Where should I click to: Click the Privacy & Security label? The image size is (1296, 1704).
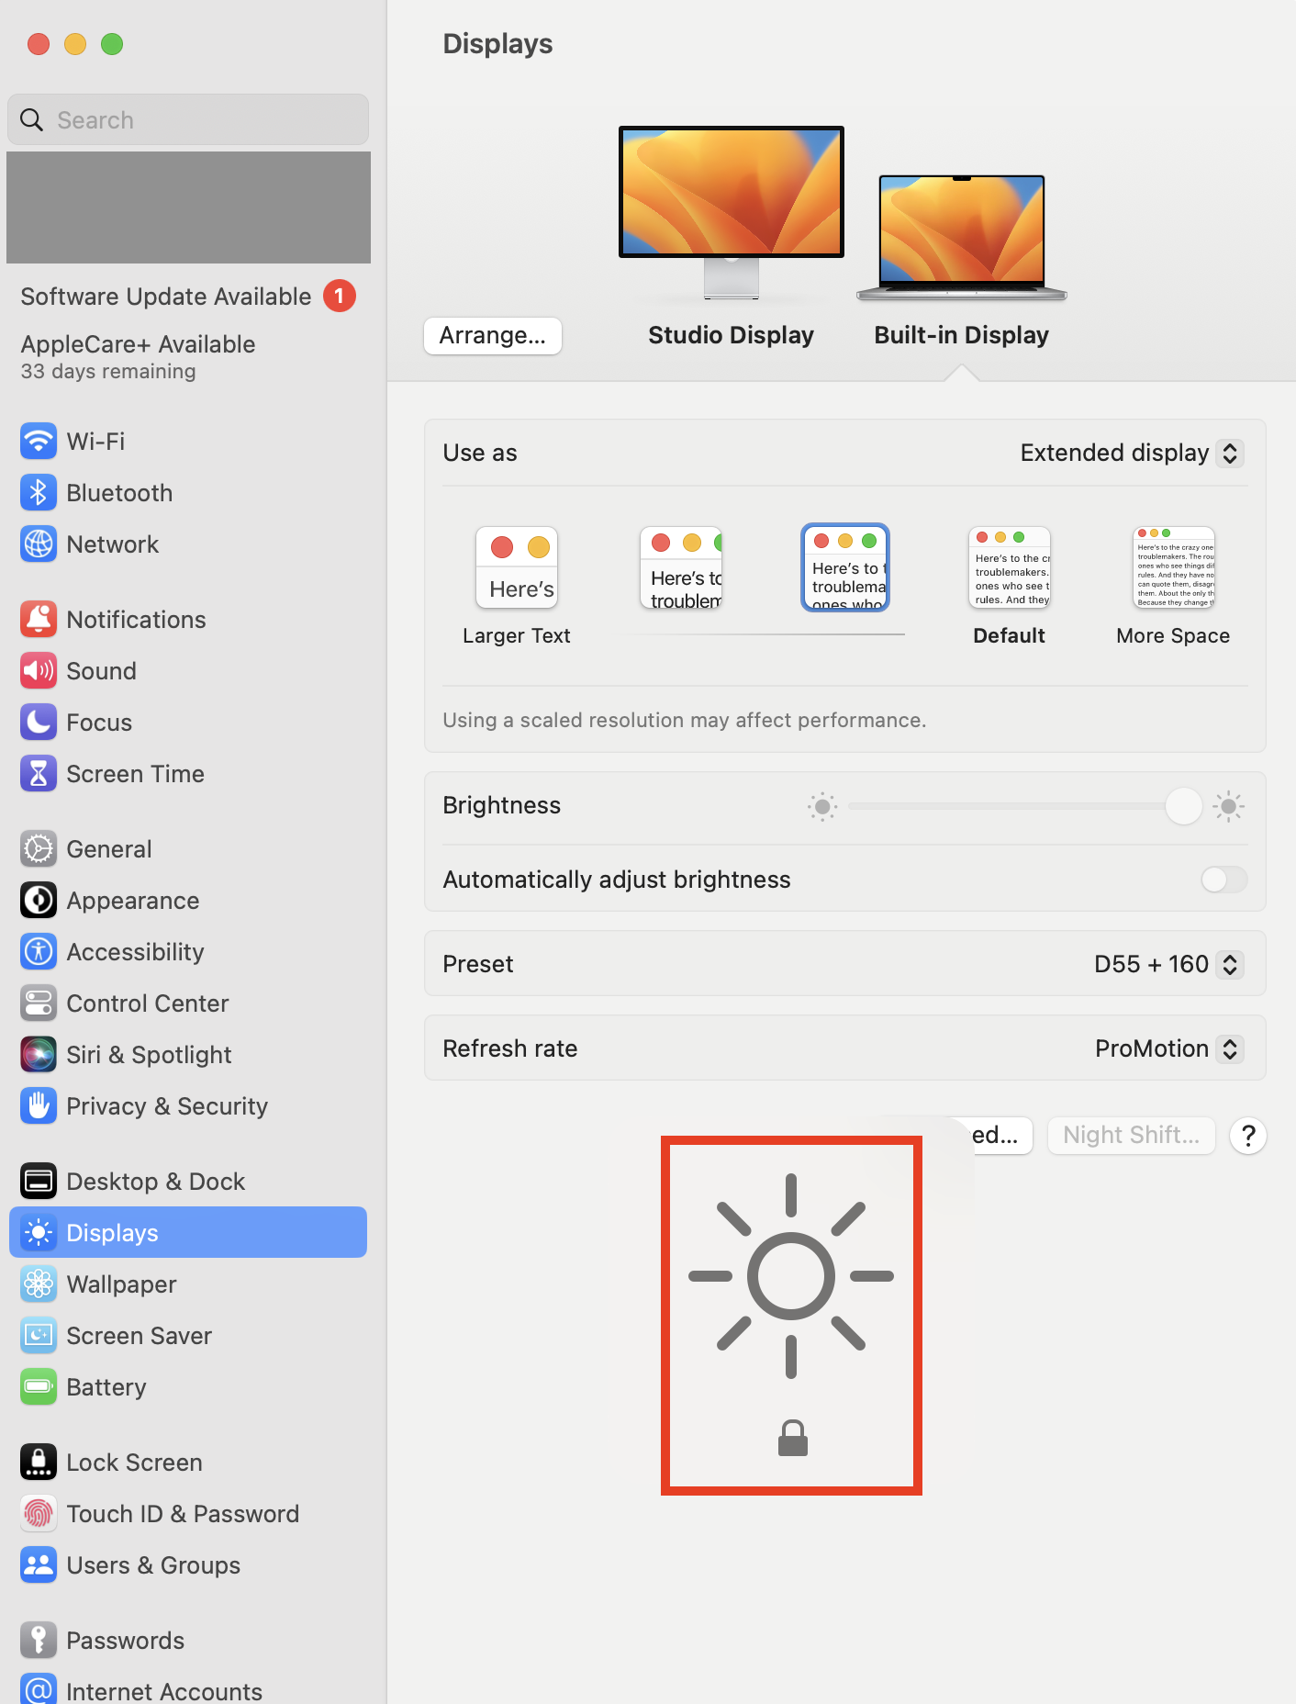click(x=167, y=1106)
